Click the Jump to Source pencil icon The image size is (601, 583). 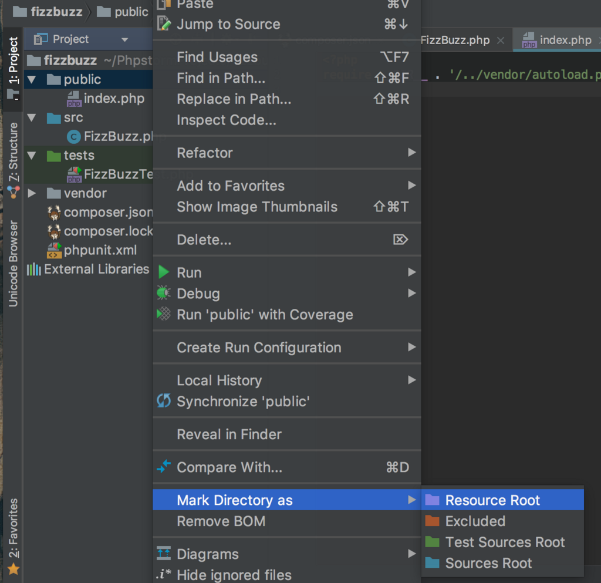164,23
